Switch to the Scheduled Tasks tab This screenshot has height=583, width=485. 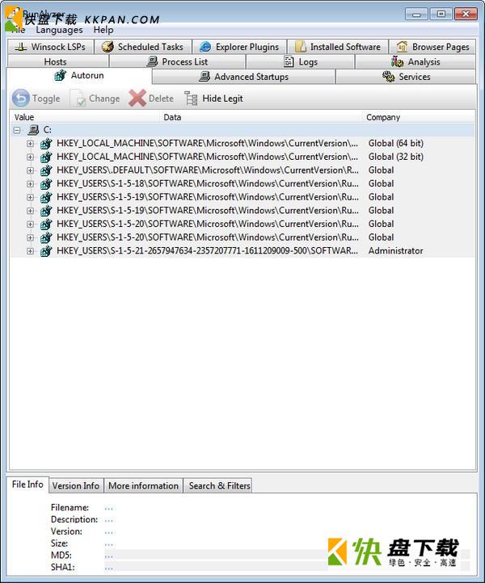143,47
